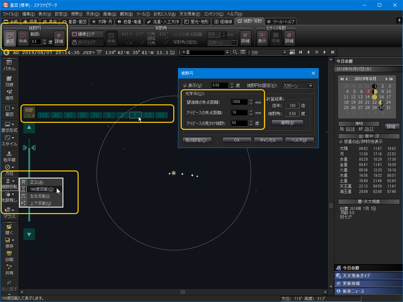The image size is (403, 302).
Task: Toggle 表示(V) checkbox in 視野円 dialog
Action: pyautogui.click(x=184, y=86)
